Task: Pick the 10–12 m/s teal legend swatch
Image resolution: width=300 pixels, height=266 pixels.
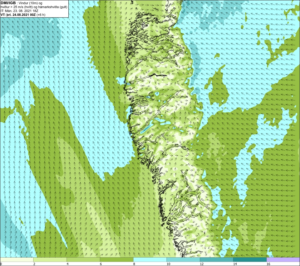Action: [x=183, y=260]
